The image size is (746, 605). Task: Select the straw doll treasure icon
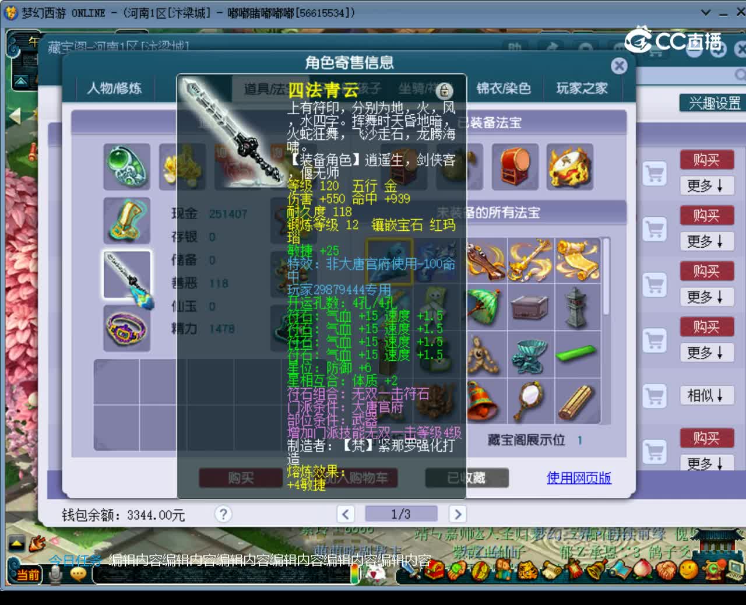[483, 354]
